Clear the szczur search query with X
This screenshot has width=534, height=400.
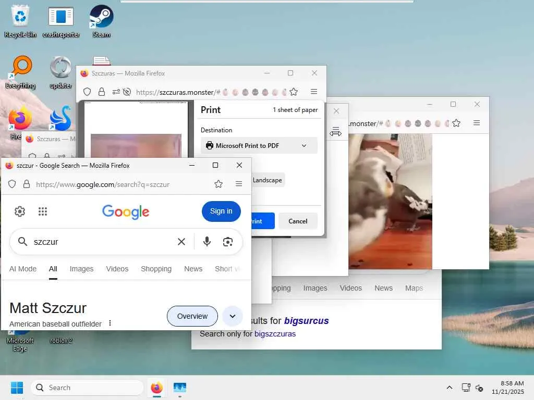coord(181,242)
